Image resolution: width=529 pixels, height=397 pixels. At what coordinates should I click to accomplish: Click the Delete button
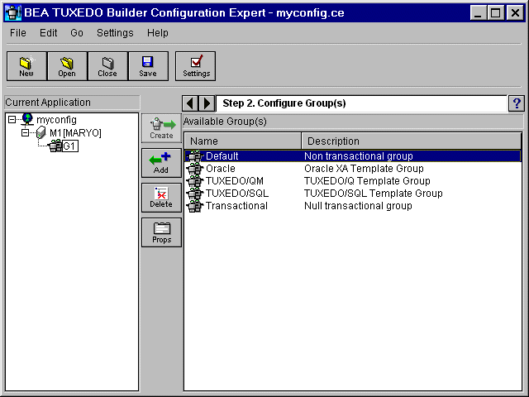pyautogui.click(x=162, y=198)
